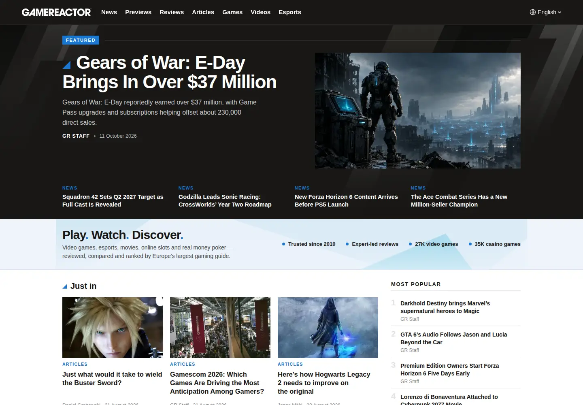Click the FEATURED badge
Image resolution: width=583 pixels, height=405 pixels.
[x=81, y=40]
